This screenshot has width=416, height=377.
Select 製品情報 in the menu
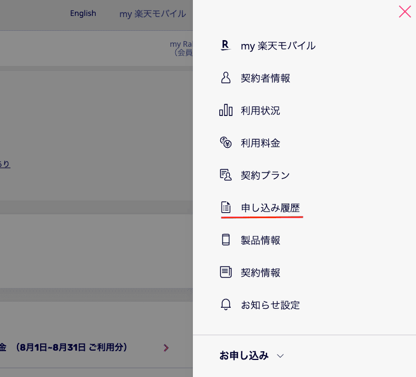click(260, 240)
